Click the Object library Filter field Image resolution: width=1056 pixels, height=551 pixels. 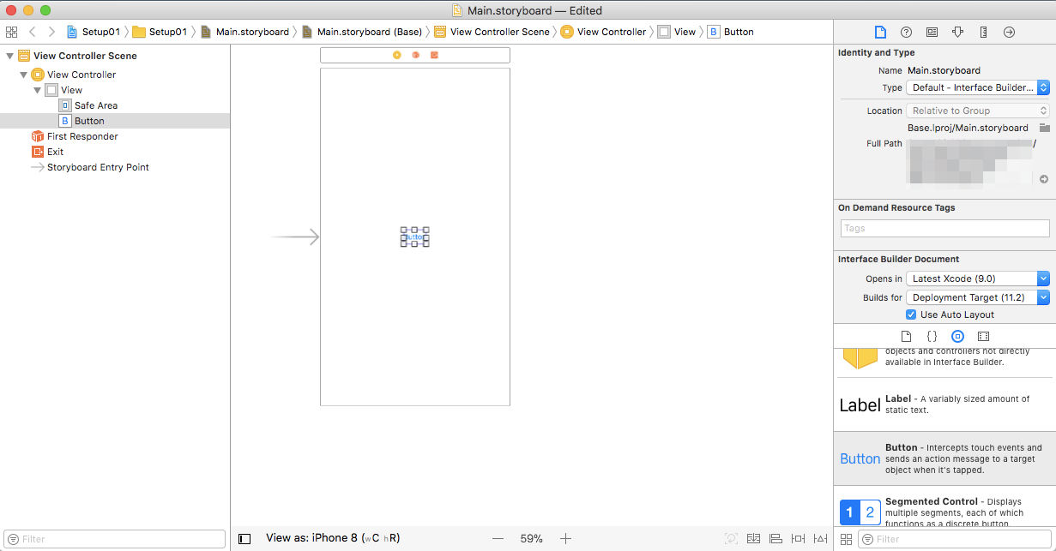[954, 539]
